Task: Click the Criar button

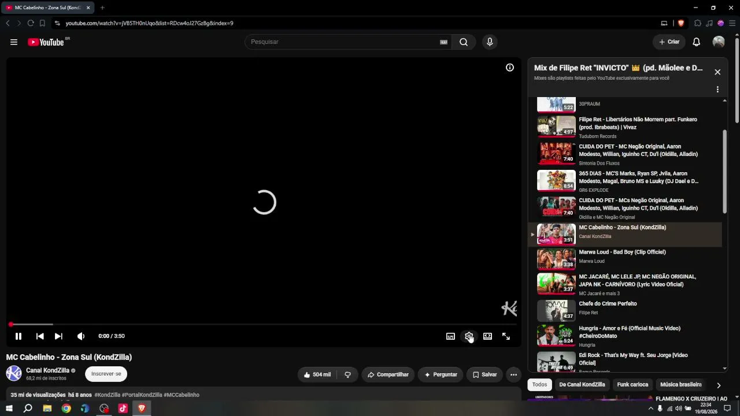Action: tap(669, 42)
